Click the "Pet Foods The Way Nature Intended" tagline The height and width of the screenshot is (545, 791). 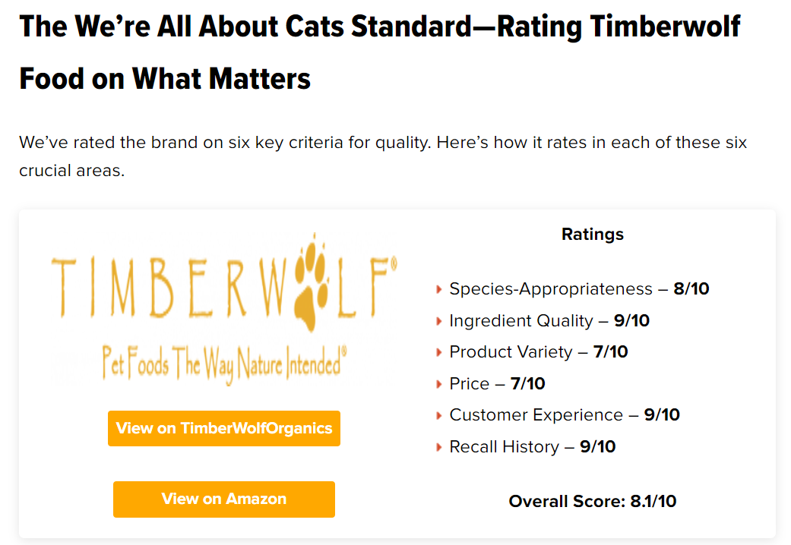coord(224,363)
